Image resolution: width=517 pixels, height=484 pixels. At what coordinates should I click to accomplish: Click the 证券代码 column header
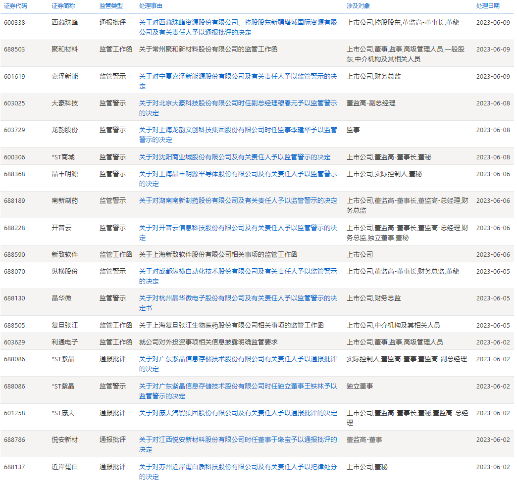pyautogui.click(x=15, y=6)
